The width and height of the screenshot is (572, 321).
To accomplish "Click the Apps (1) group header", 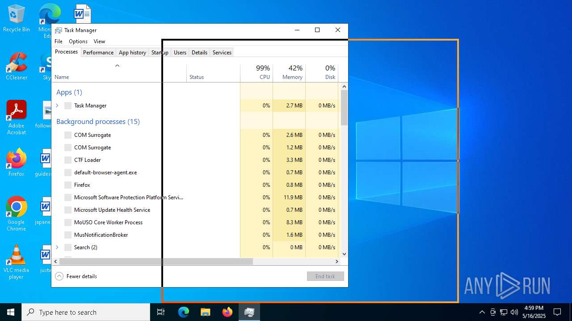I will point(69,92).
